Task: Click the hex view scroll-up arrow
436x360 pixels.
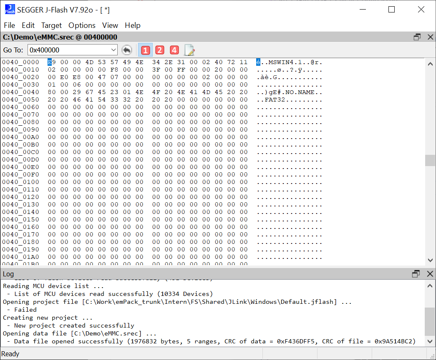Action: pos(430,64)
